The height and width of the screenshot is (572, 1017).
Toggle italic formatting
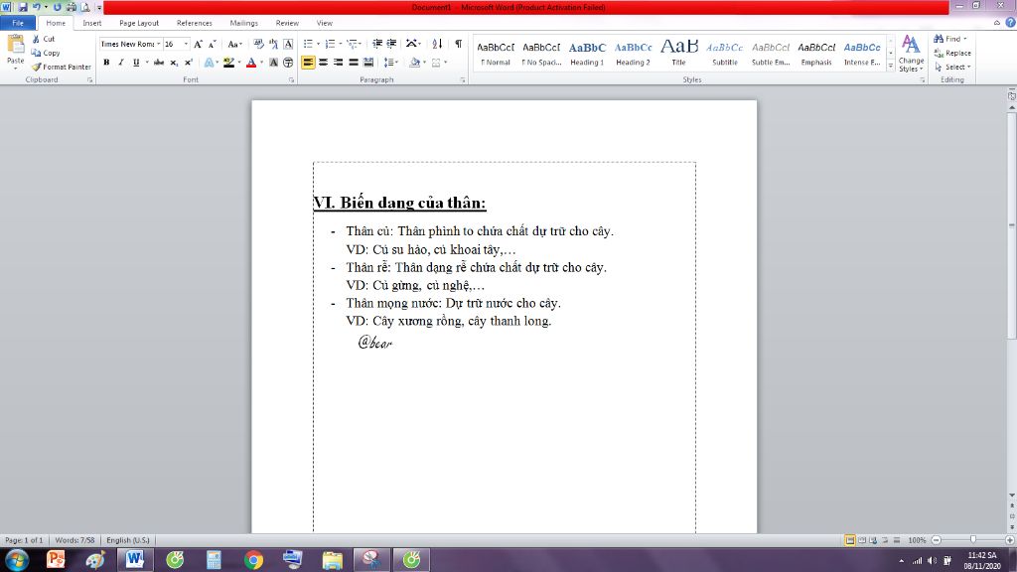[x=120, y=63]
